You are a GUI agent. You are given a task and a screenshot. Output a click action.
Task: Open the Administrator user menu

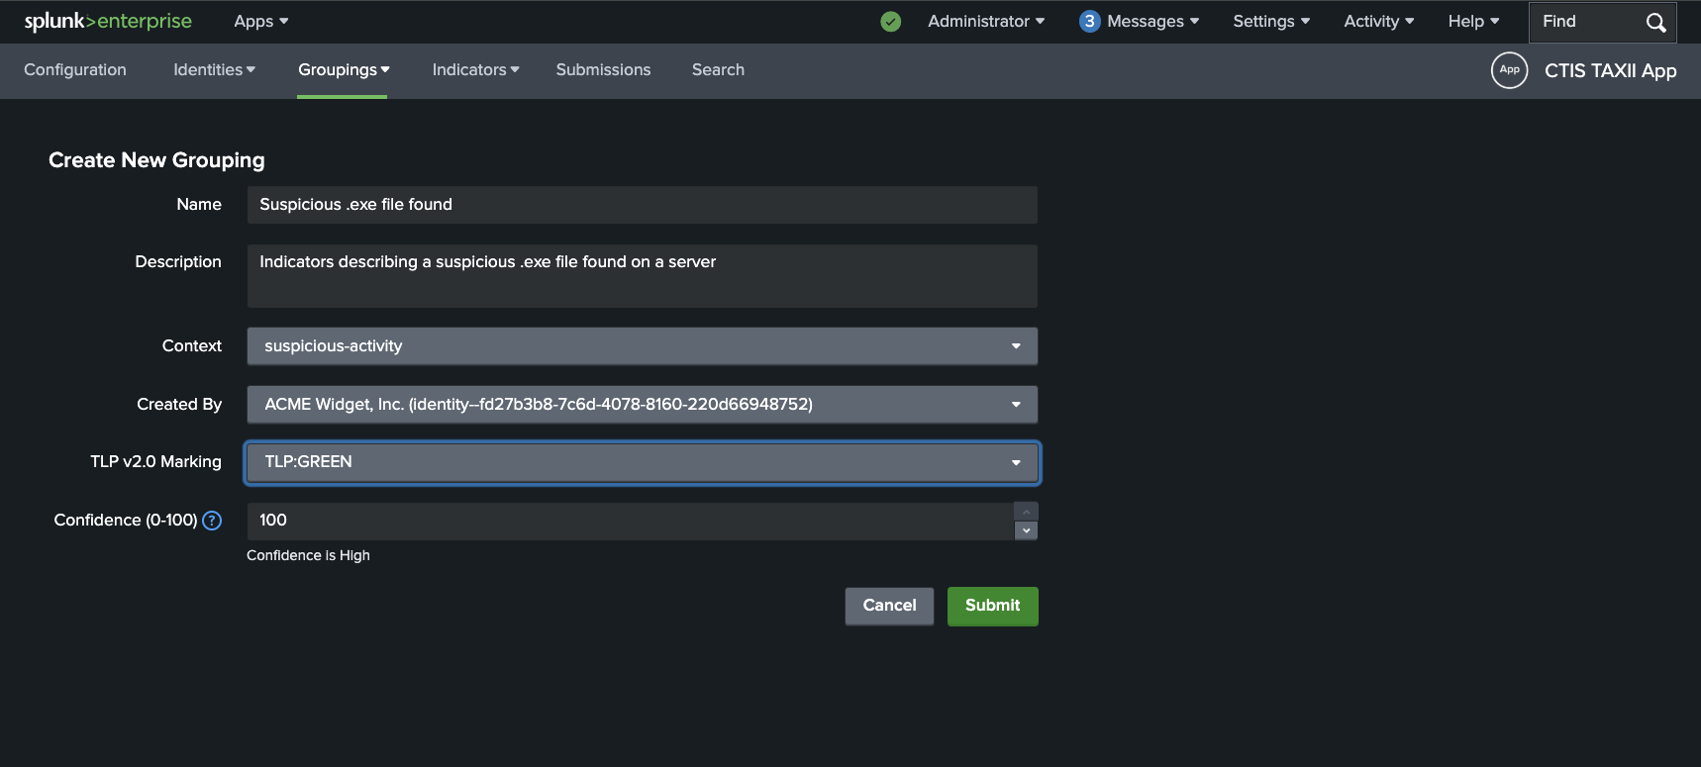[x=985, y=22]
